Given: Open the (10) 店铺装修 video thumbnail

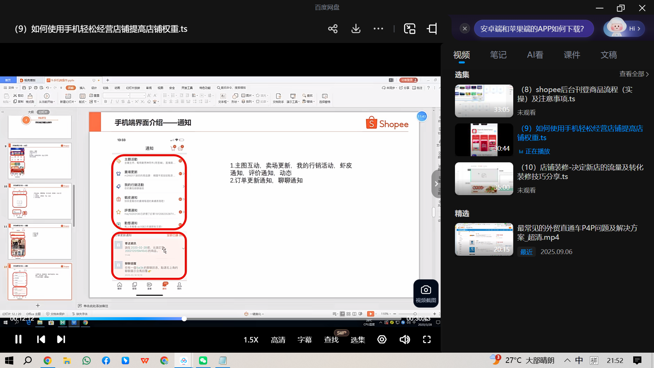Looking at the screenshot, I should click(484, 179).
